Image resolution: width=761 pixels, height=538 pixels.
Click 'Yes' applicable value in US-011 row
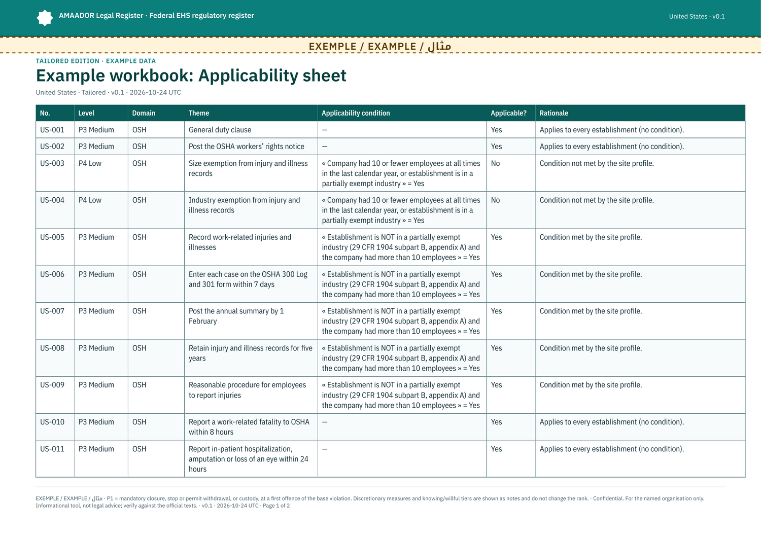[496, 449]
